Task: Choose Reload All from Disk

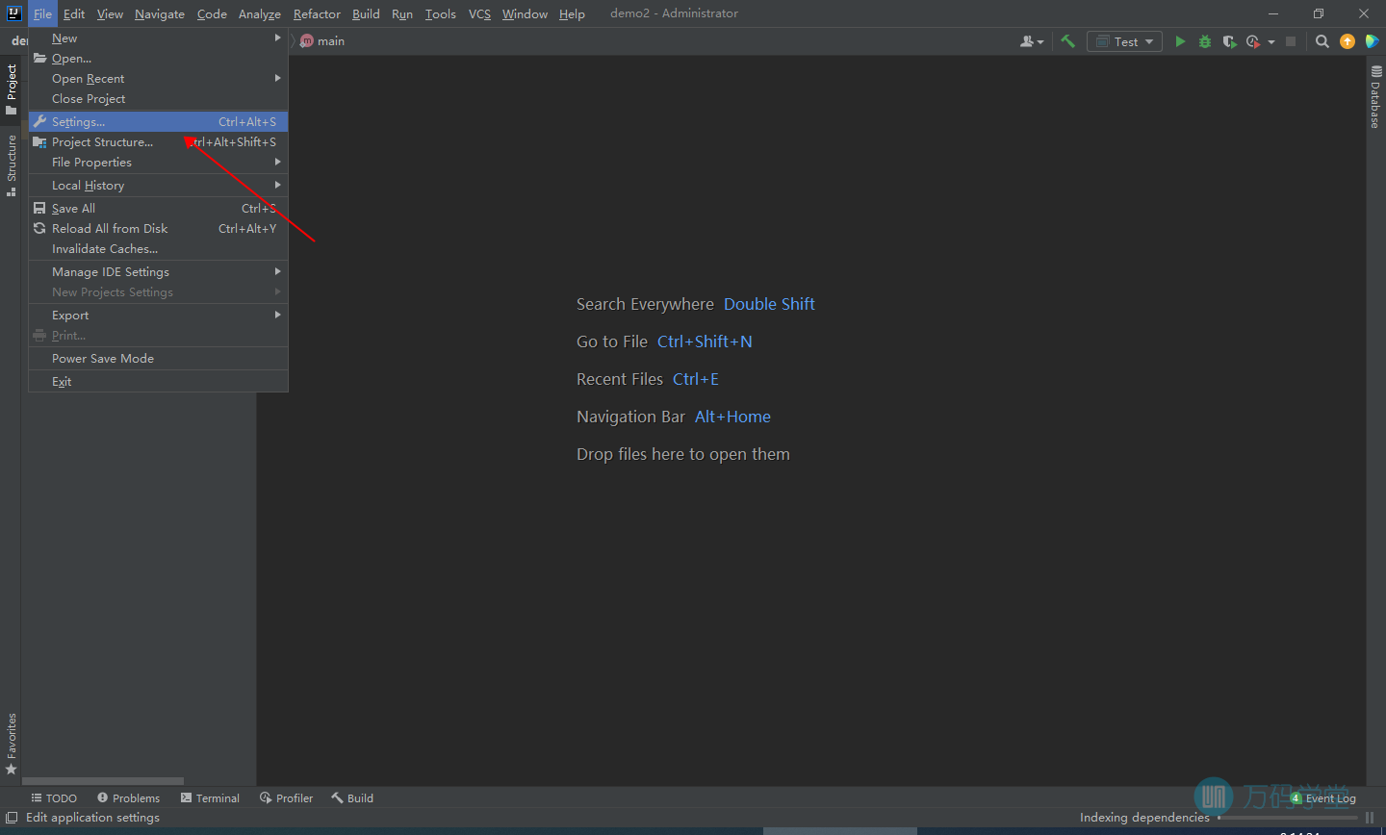Action: coord(158,229)
